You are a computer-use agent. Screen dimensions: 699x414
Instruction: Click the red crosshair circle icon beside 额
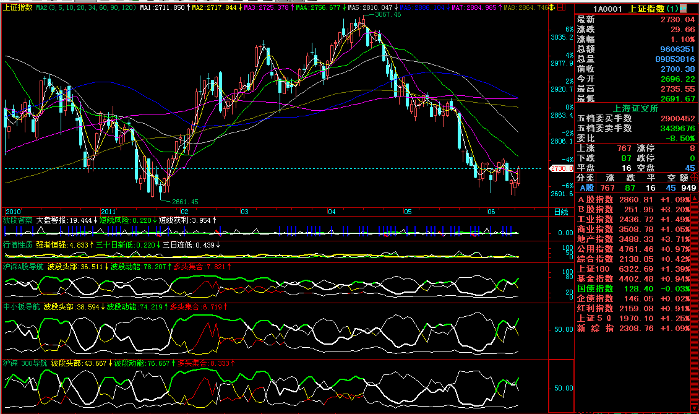click(x=694, y=178)
